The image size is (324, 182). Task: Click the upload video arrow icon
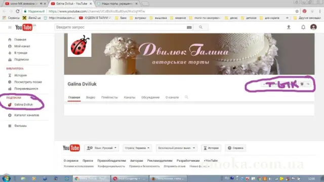pyautogui.click(x=289, y=27)
